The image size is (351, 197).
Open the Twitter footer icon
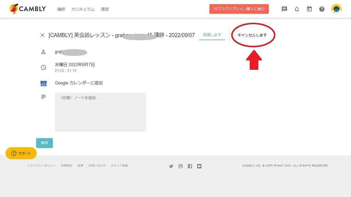click(x=171, y=166)
